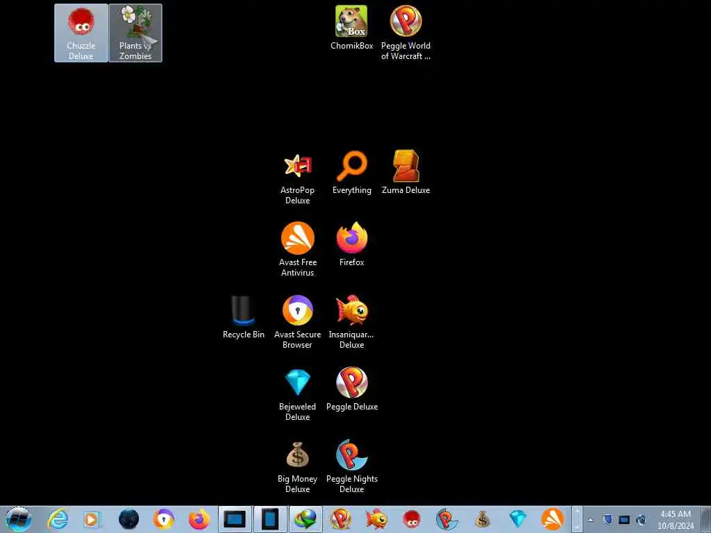Select the Chuzzle Deluxe desktop icon
Image resolution: width=711 pixels, height=533 pixels.
pos(81,33)
